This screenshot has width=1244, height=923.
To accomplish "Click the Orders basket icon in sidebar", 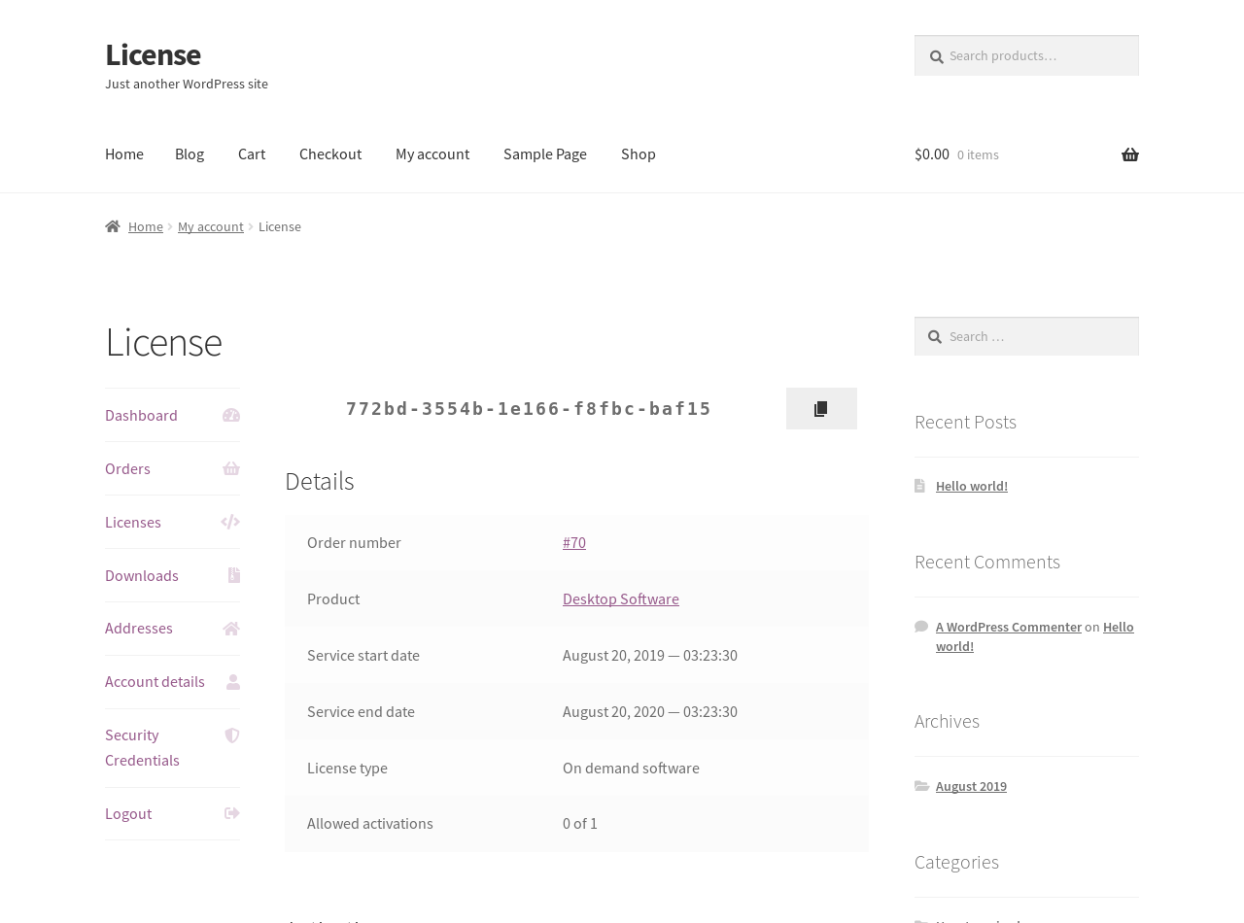I will click(x=230, y=469).
